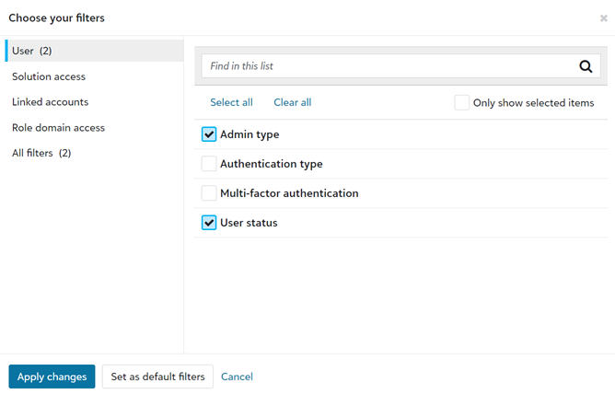
Task: Toggle the Only show selected items checkbox
Action: click(x=461, y=102)
